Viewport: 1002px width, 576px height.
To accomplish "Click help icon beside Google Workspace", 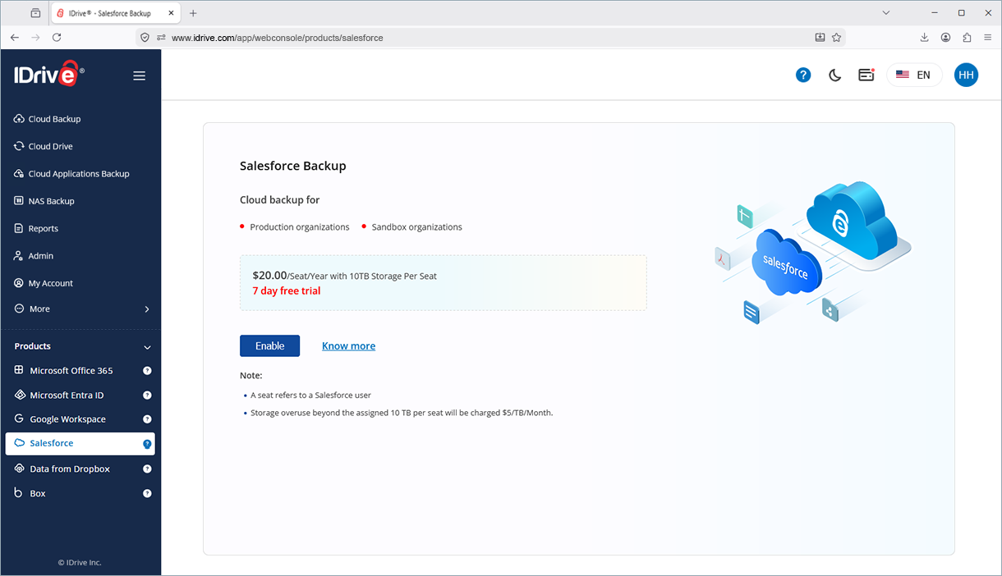I will point(147,419).
